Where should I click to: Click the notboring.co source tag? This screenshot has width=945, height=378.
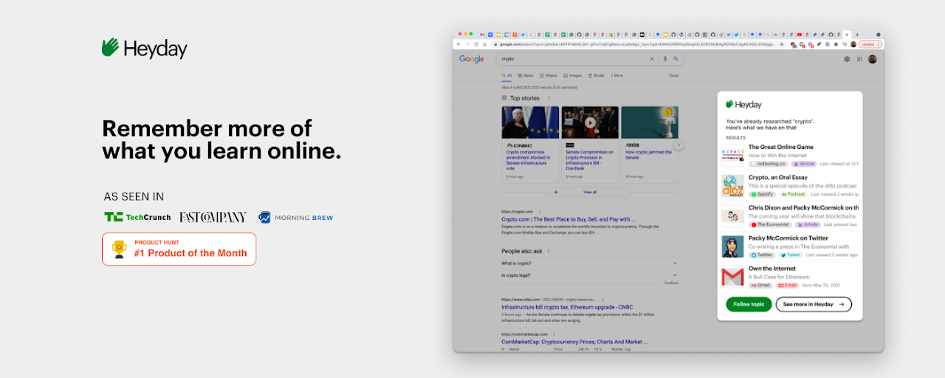[768, 164]
